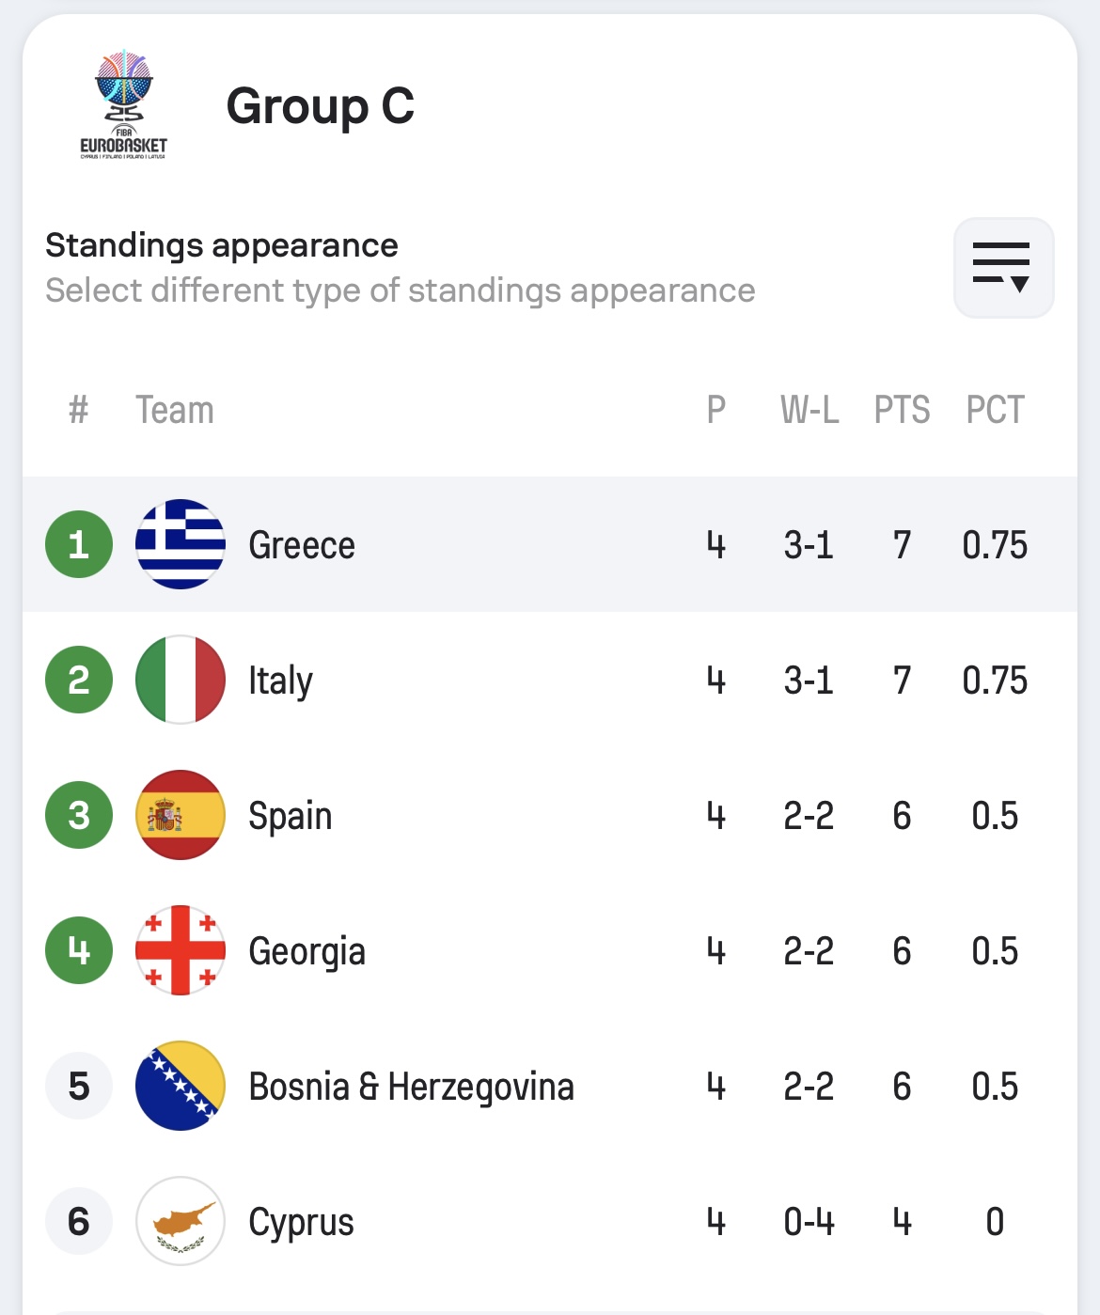Tap the FIBA EuroBasket logo
The height and width of the screenshot is (1315, 1100).
123,105
